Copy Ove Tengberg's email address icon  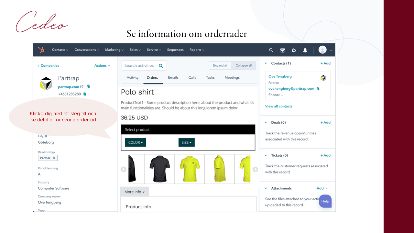pos(318,88)
